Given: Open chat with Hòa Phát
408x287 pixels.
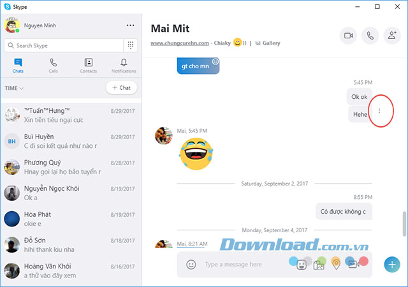Looking at the screenshot, I should [x=71, y=219].
